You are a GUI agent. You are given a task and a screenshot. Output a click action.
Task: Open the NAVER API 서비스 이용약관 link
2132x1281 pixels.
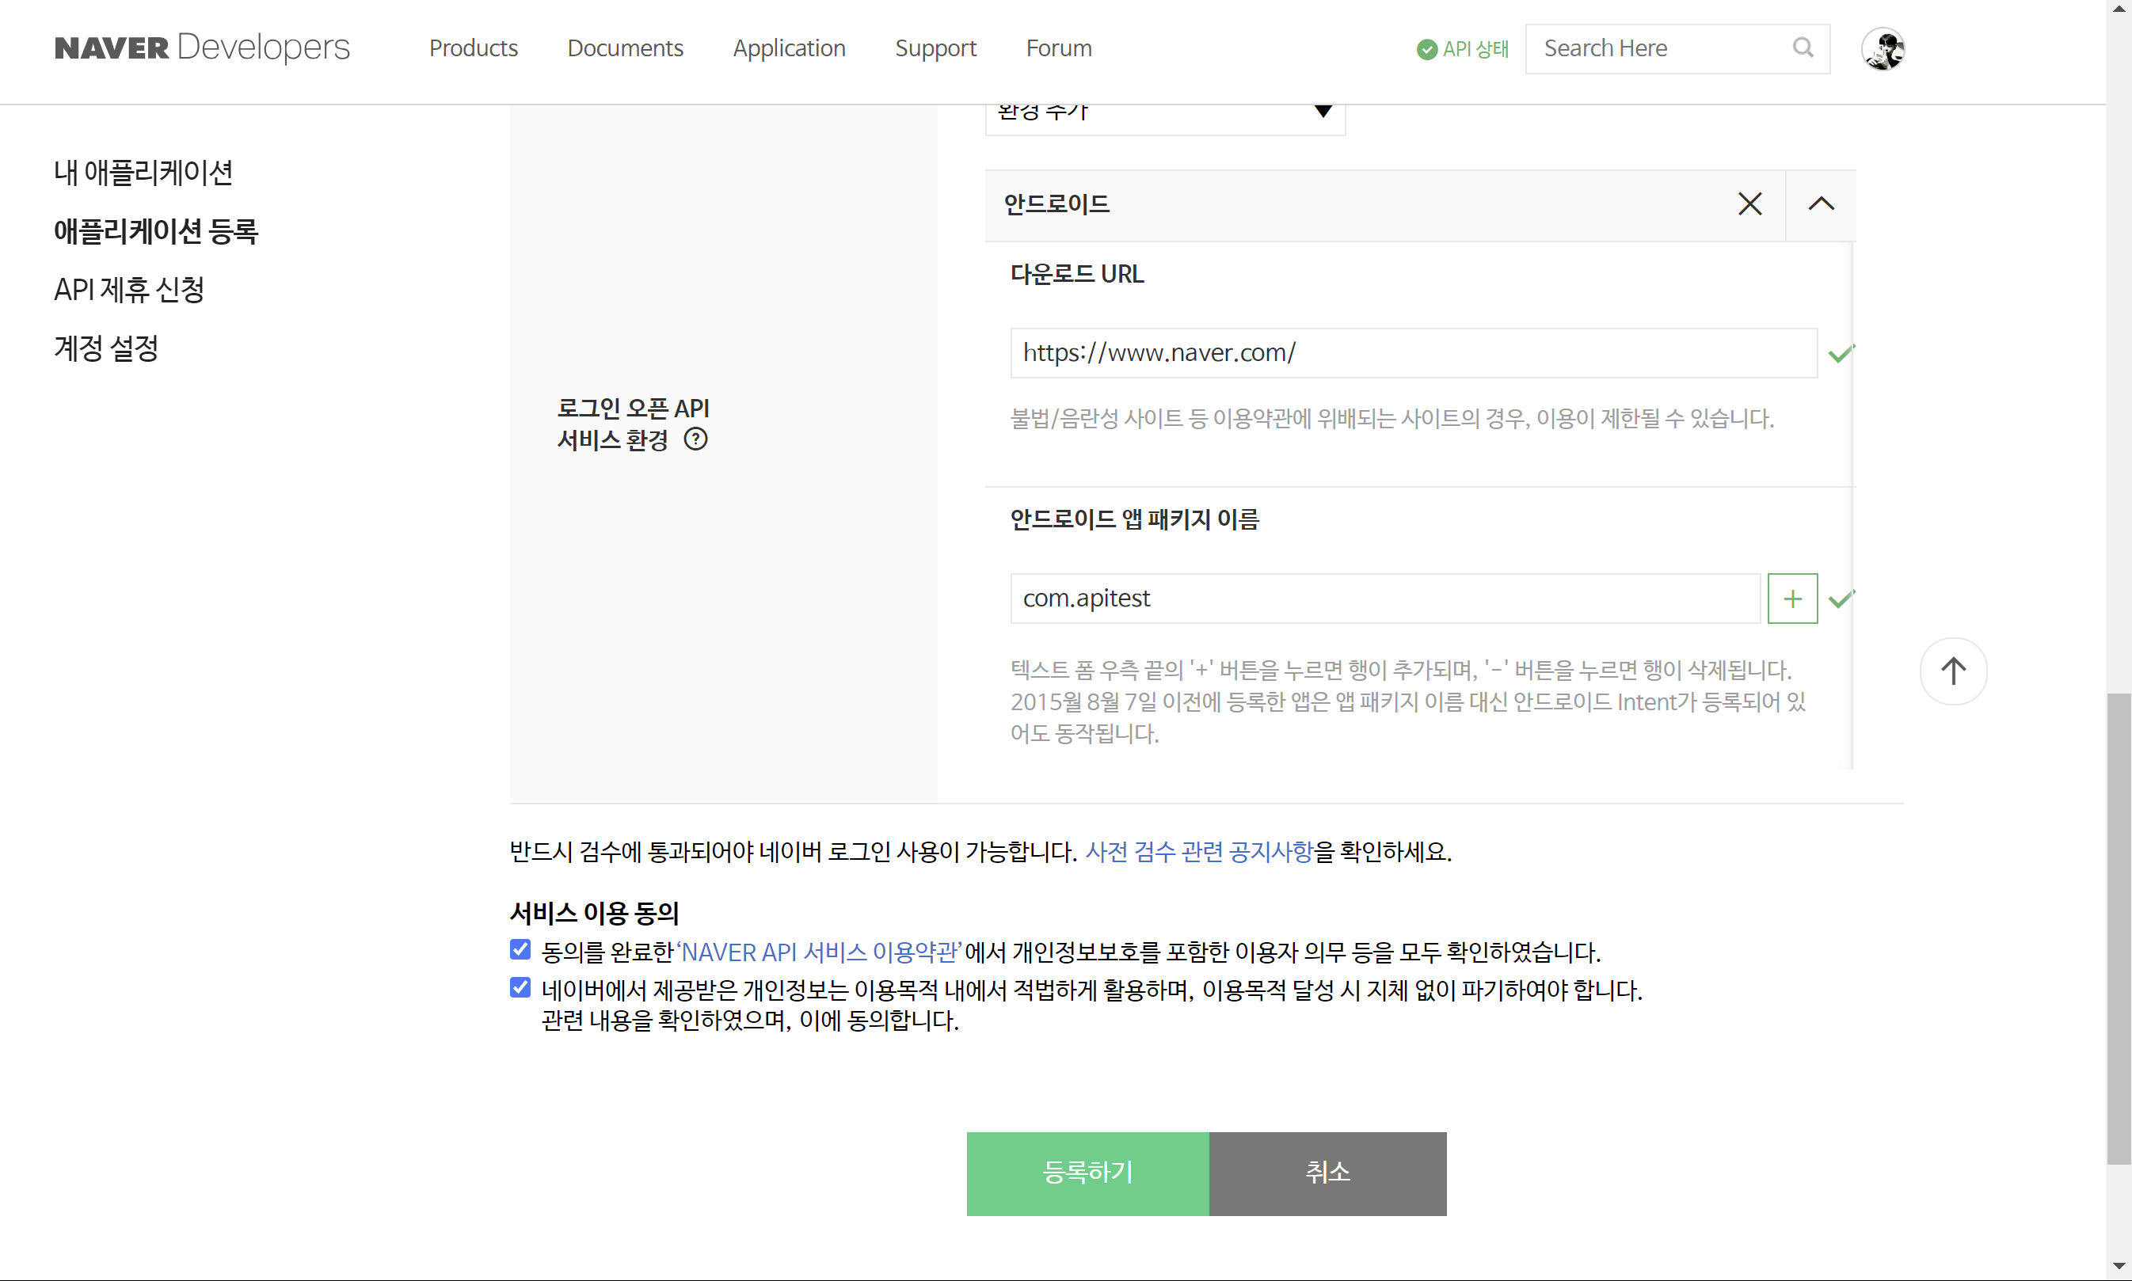(820, 952)
